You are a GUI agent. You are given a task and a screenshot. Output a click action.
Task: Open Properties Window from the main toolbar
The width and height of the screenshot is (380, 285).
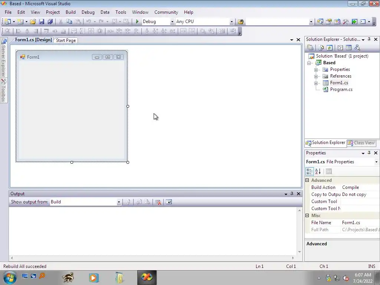[x=329, y=22]
